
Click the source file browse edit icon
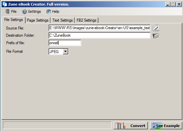pyautogui.click(x=156, y=28)
